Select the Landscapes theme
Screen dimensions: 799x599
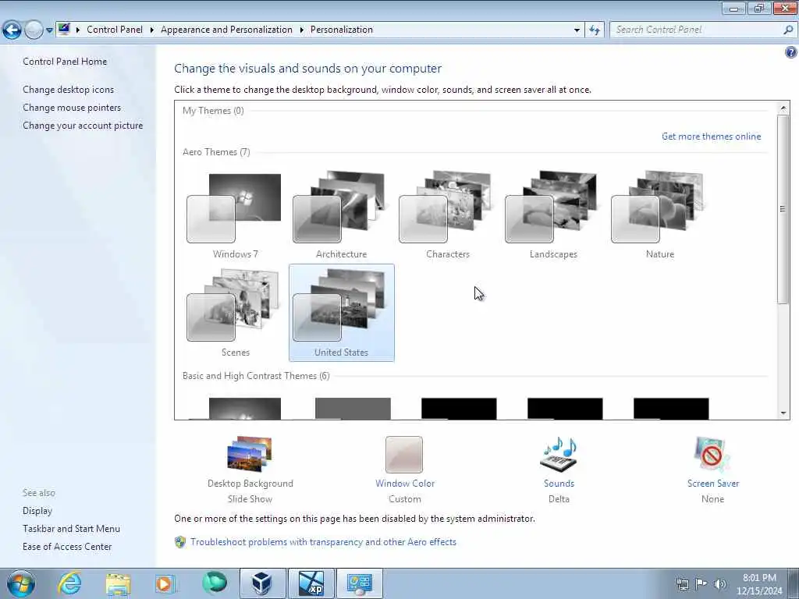[x=553, y=214]
